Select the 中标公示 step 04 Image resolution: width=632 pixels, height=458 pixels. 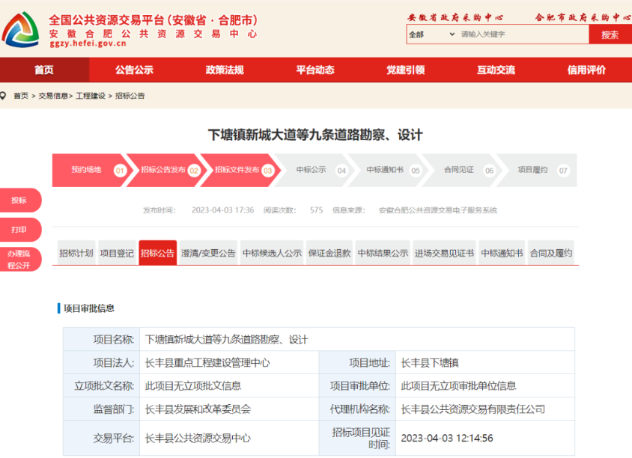point(312,170)
